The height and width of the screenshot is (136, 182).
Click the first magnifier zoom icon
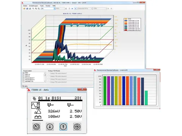click(x=33, y=9)
